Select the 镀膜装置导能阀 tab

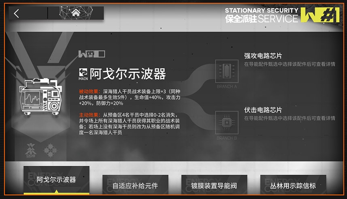tap(214, 186)
